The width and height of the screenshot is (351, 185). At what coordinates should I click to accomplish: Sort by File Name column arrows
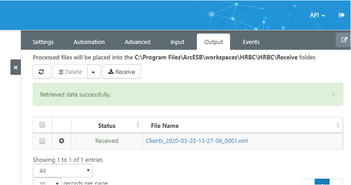click(338, 126)
